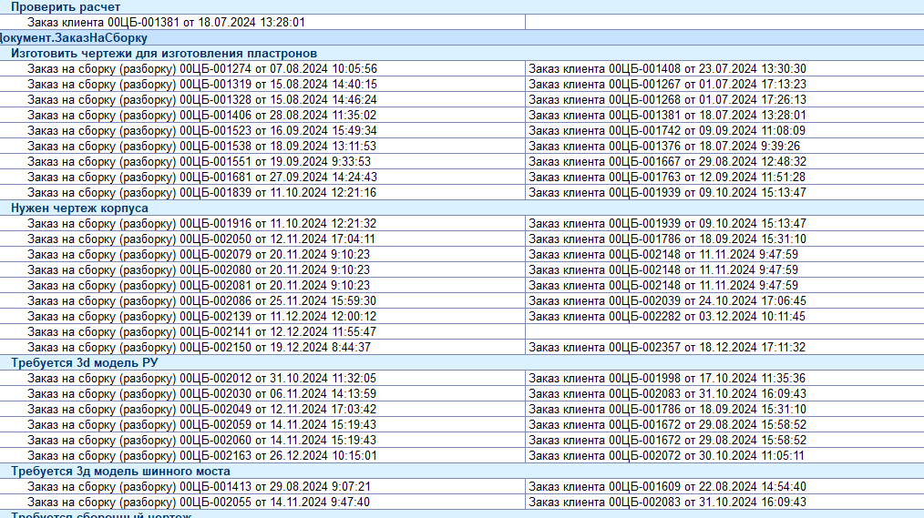The image size is (924, 518).
Task: Select group "Изготовить чертежи для изготовления пластронов"
Action: pyautogui.click(x=164, y=54)
